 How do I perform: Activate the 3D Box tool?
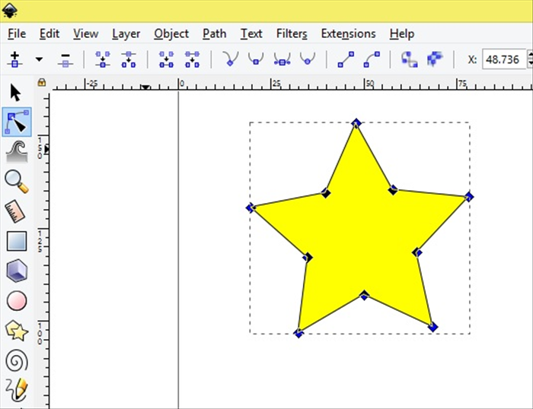pyautogui.click(x=16, y=271)
